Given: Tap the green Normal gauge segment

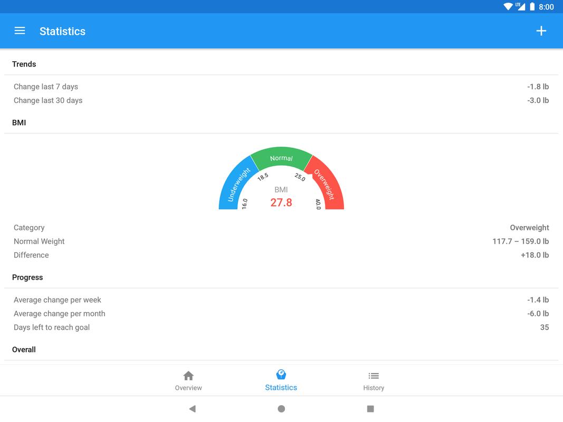Looking at the screenshot, I should click(x=281, y=158).
